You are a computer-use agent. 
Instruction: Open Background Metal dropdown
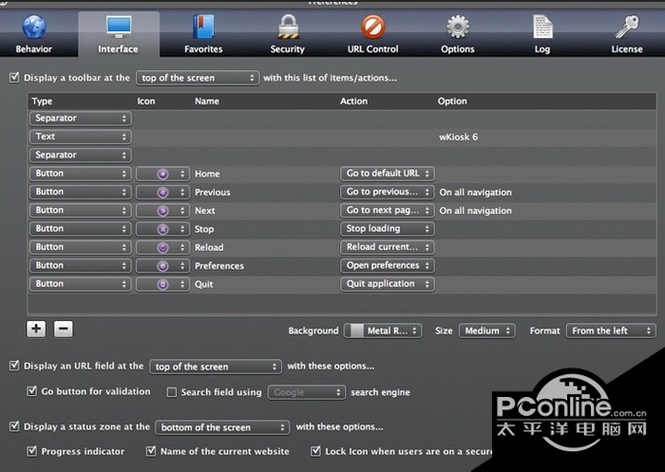click(x=383, y=330)
